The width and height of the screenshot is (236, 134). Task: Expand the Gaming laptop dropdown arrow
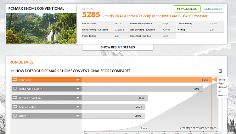[x=78, y=107]
